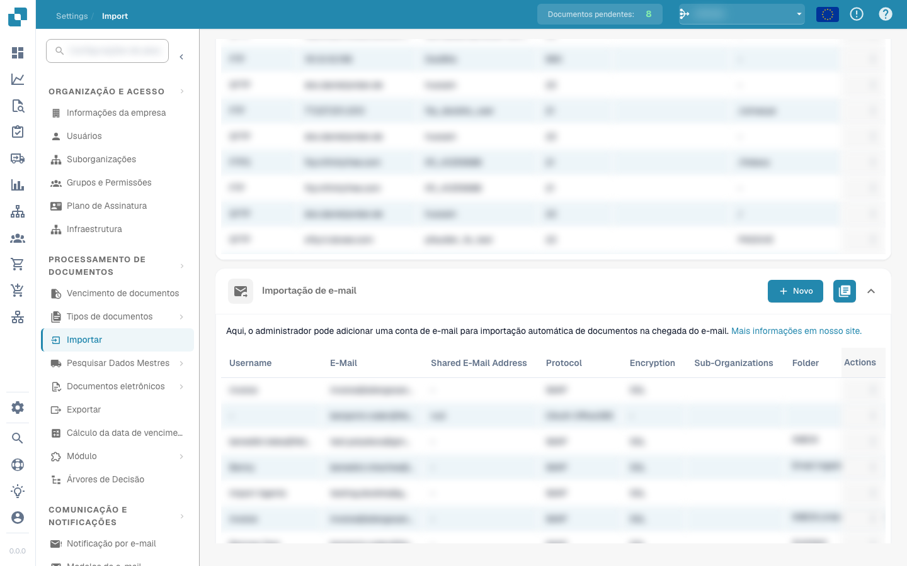The width and height of the screenshot is (907, 566).
Task: Open the lifebuoy support icon
Action: (18, 465)
